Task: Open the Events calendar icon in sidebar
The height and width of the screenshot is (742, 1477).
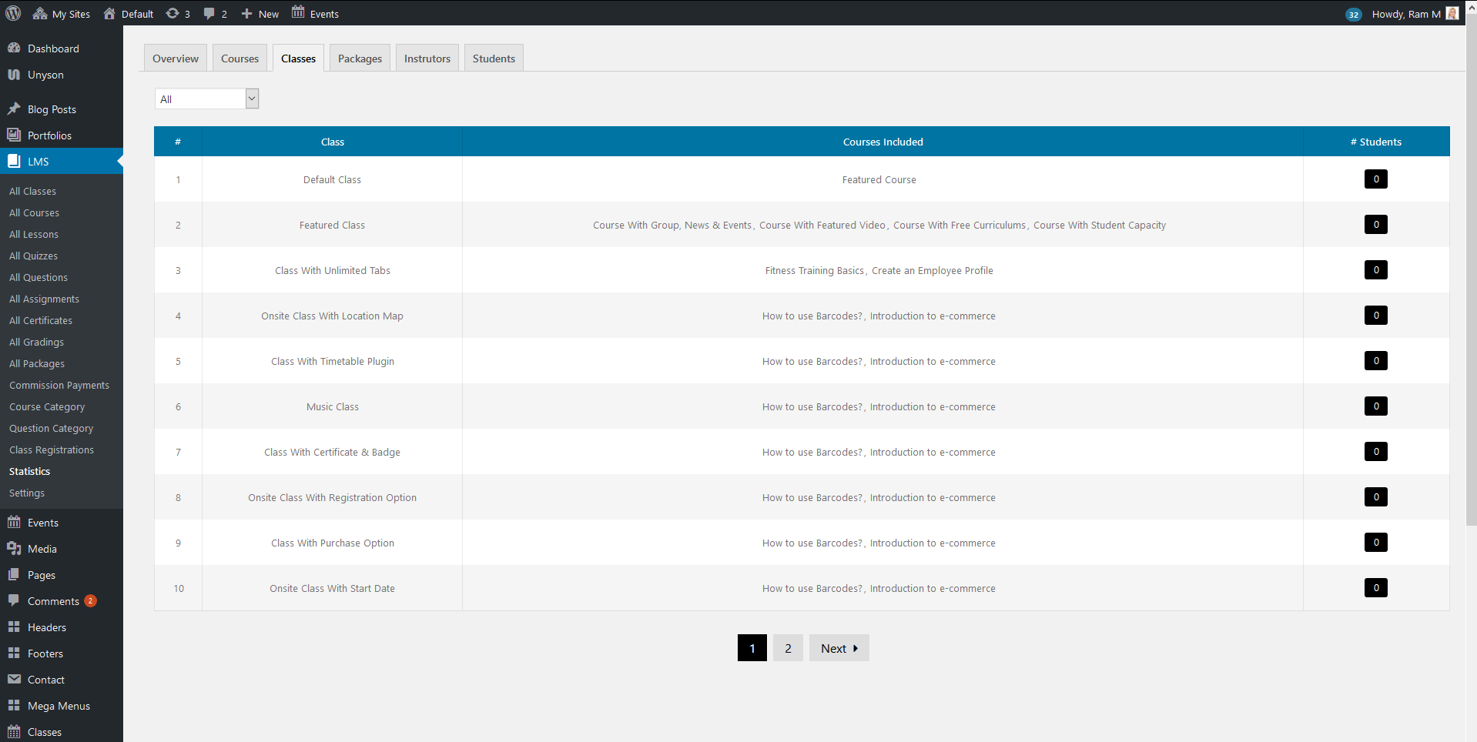Action: (14, 522)
